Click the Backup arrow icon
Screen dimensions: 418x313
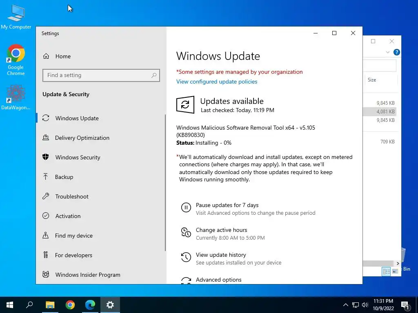[x=46, y=177]
